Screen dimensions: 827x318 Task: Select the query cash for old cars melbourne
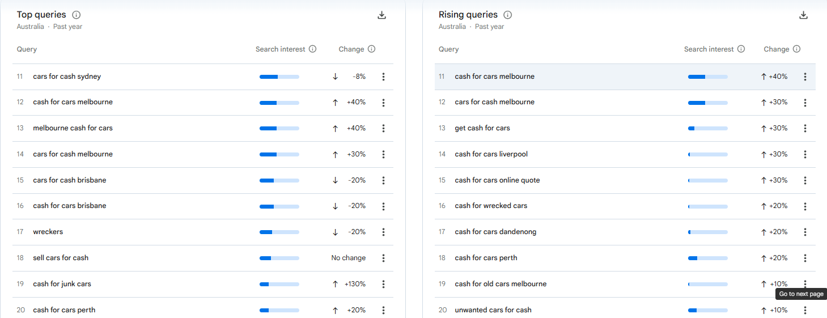tap(501, 284)
